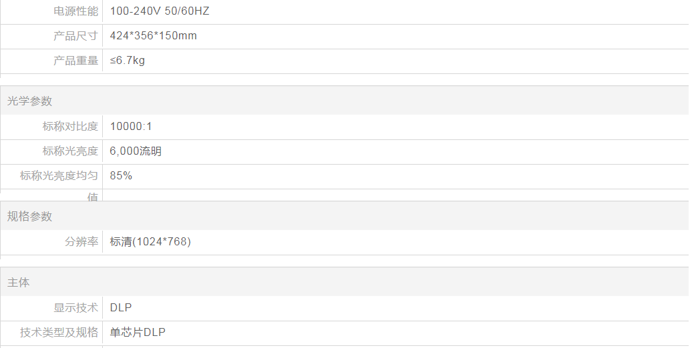Click the 标称光亮度均匀 row label
Viewport: 690px width, 348px height.
point(59,176)
